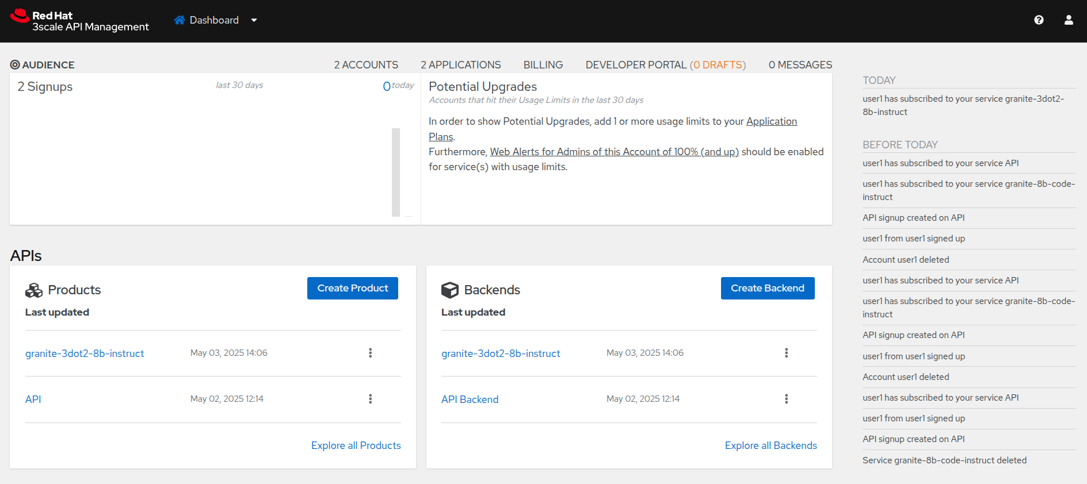Click the BEFORE TODAY activity heading
Image resolution: width=1087 pixels, height=484 pixels.
point(900,145)
